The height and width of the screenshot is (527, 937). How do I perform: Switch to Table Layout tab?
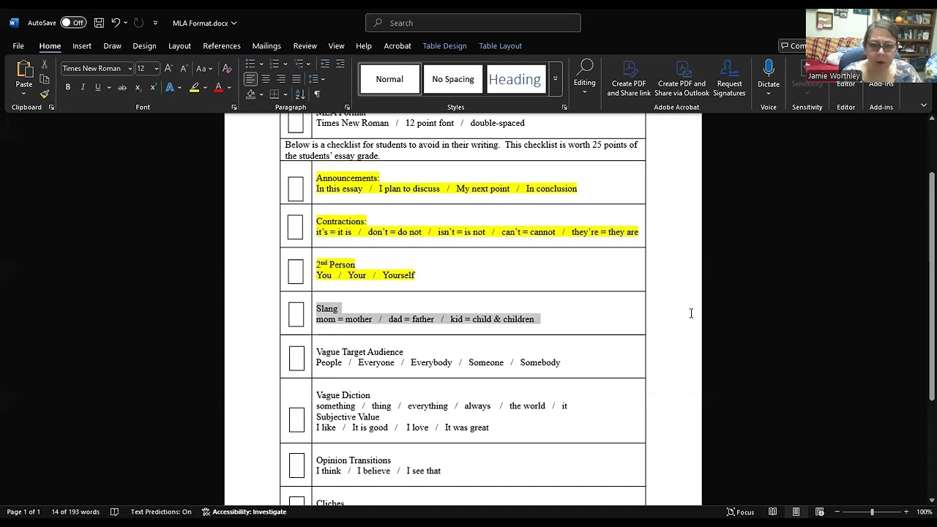tap(500, 45)
